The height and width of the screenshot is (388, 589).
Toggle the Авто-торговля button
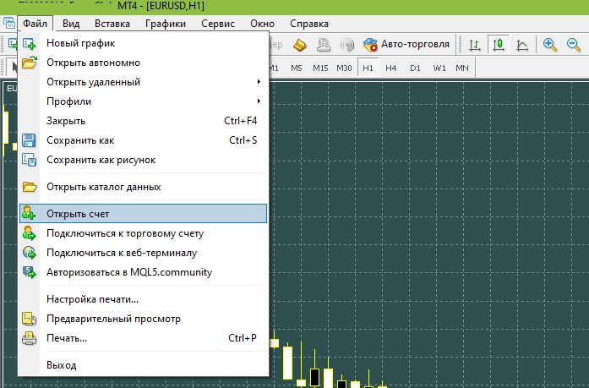406,44
